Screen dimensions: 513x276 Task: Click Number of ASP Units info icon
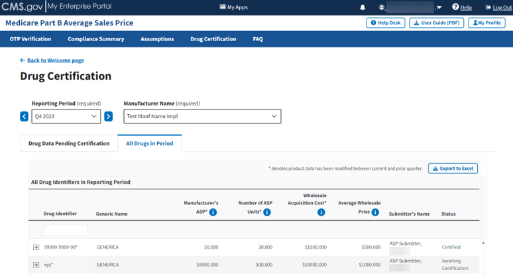click(x=267, y=212)
